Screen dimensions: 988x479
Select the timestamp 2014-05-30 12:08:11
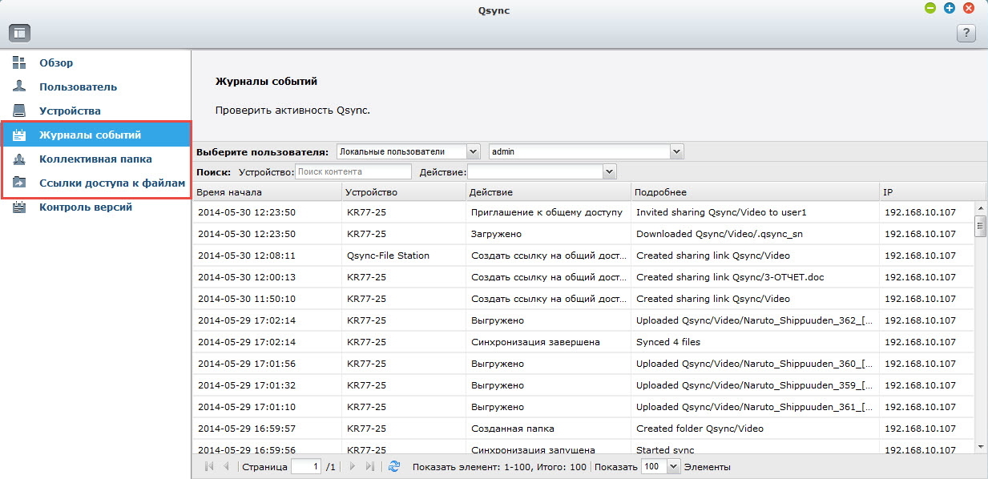pos(247,256)
